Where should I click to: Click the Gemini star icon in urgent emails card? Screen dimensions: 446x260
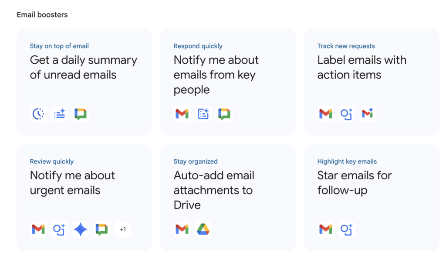coord(81,229)
